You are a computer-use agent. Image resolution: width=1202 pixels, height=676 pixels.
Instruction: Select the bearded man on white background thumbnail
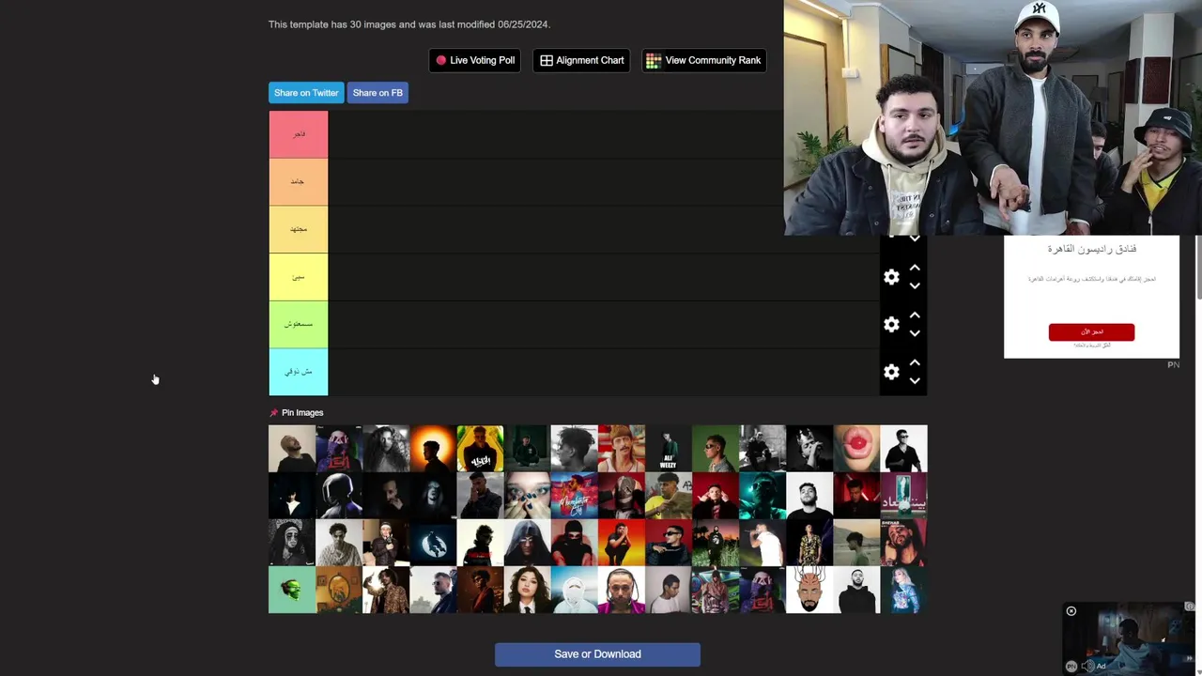pyautogui.click(x=809, y=496)
